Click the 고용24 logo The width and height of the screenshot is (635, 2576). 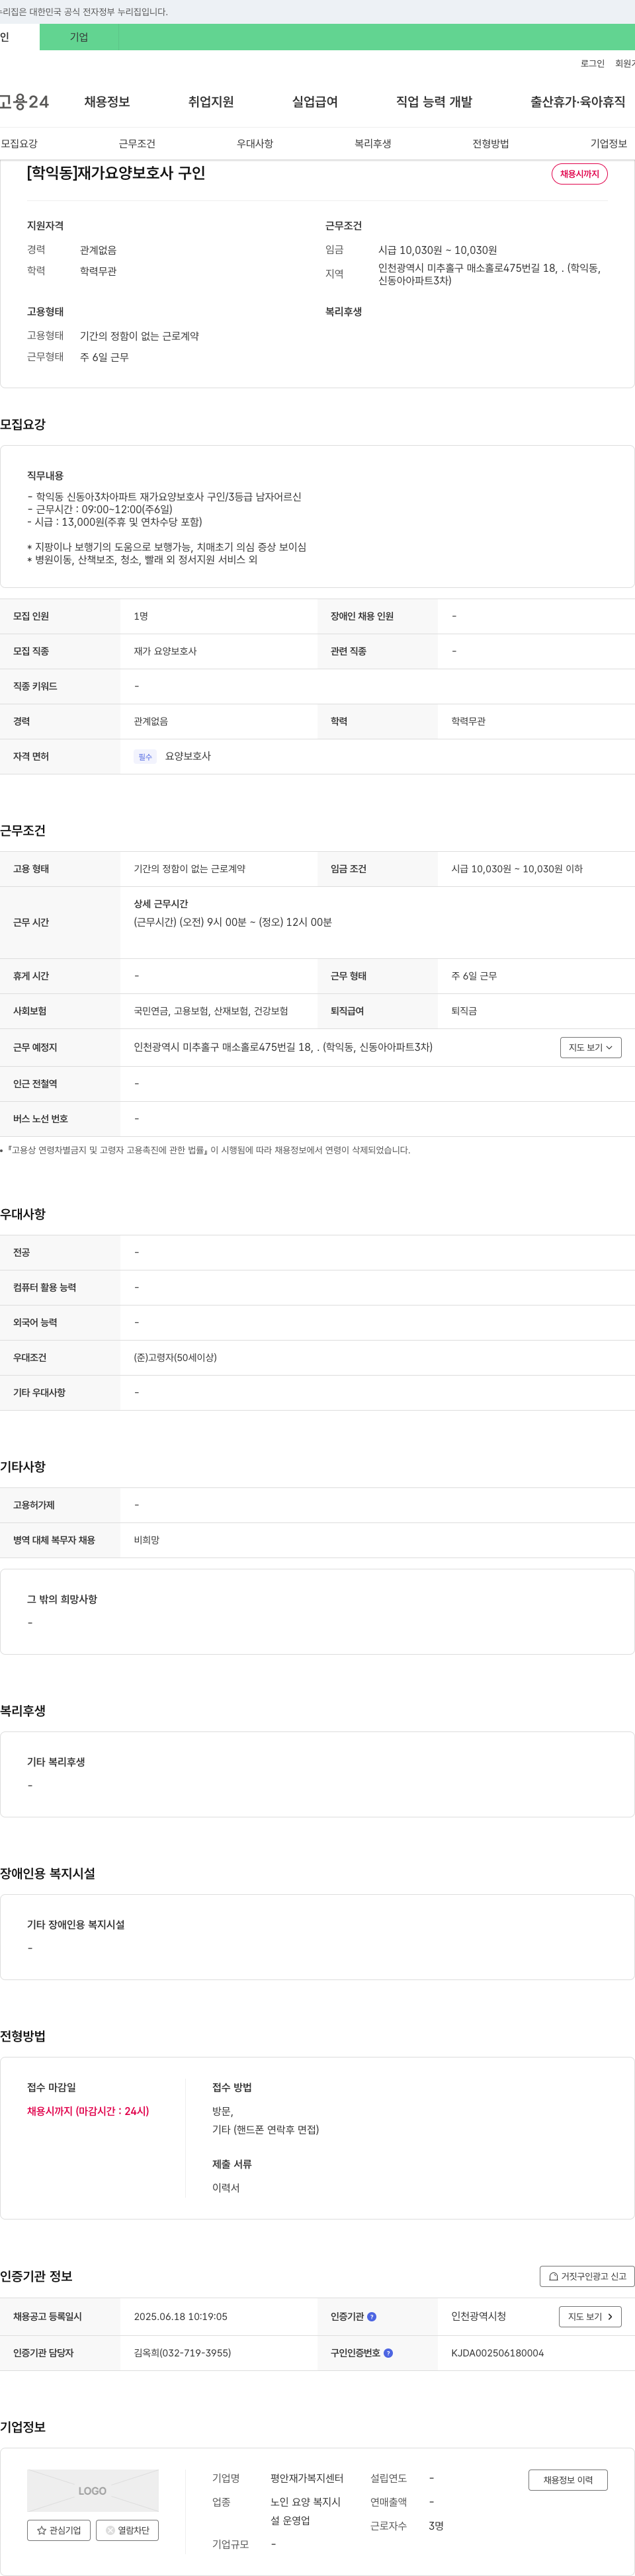coord(24,102)
